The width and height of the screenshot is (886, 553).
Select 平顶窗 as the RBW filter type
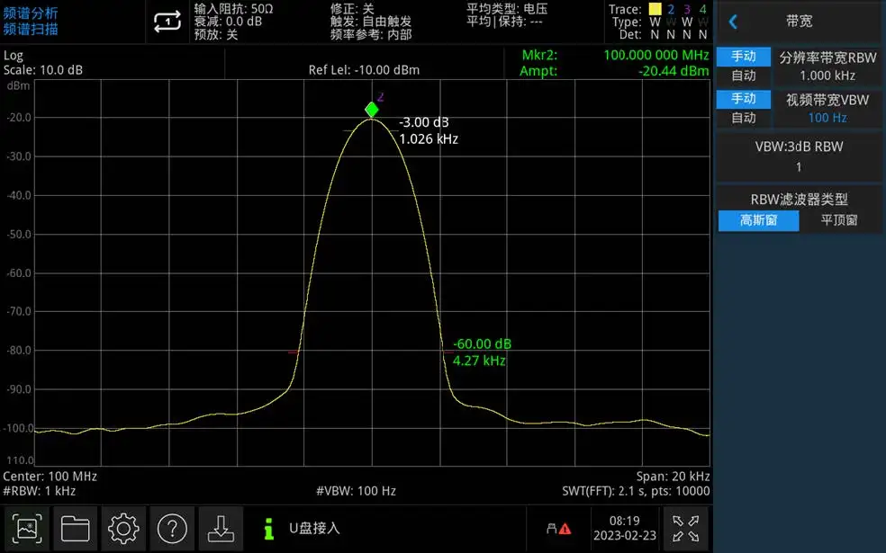[839, 219]
